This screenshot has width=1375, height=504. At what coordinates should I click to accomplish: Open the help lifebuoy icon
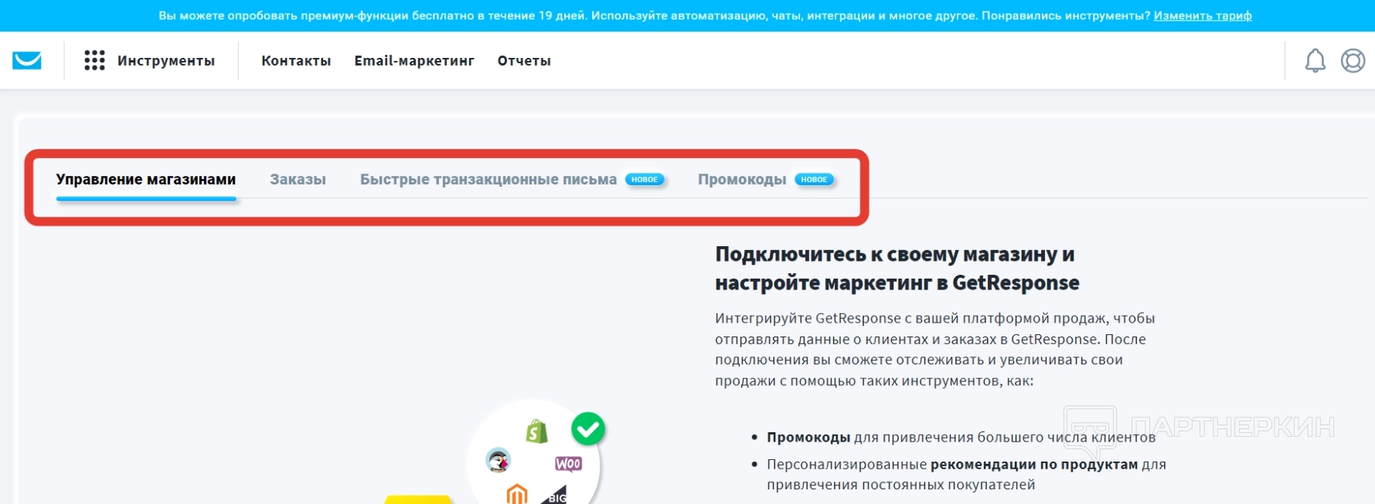[x=1353, y=60]
